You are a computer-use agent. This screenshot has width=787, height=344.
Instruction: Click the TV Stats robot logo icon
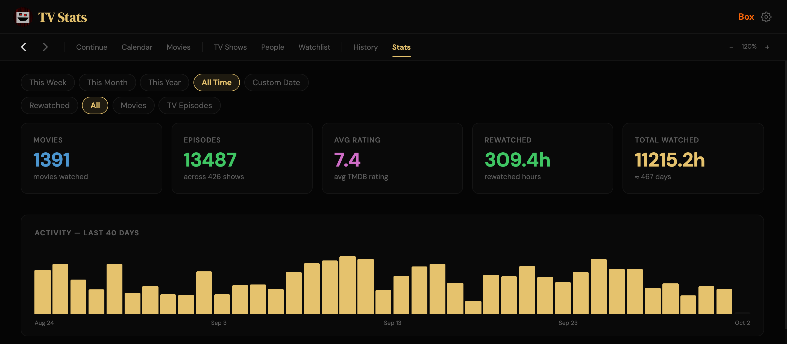click(23, 17)
